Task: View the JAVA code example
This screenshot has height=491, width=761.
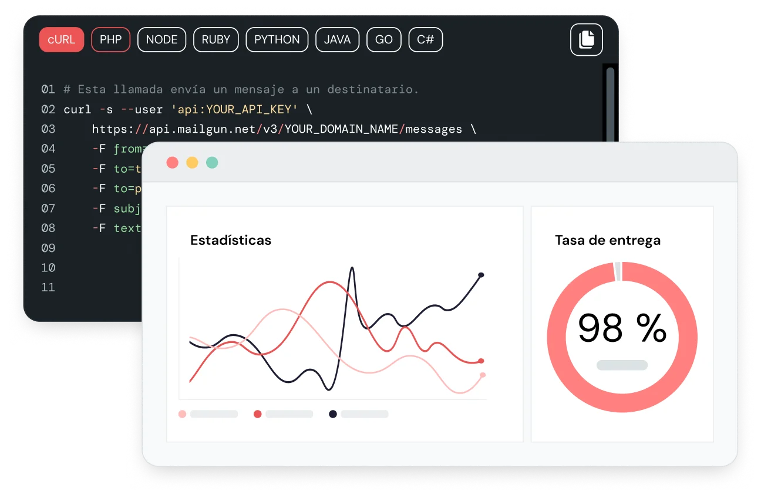Action: pyautogui.click(x=338, y=39)
